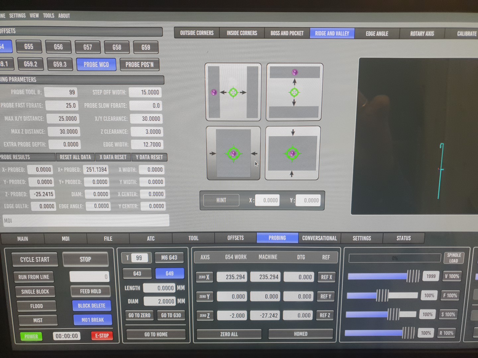Image resolution: width=478 pixels, height=358 pixels.
Task: Select valley probe between horizontal walls icon
Action: [294, 92]
